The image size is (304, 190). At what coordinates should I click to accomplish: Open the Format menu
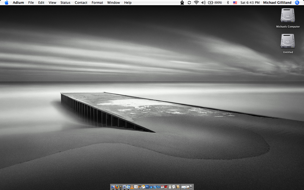(x=97, y=3)
